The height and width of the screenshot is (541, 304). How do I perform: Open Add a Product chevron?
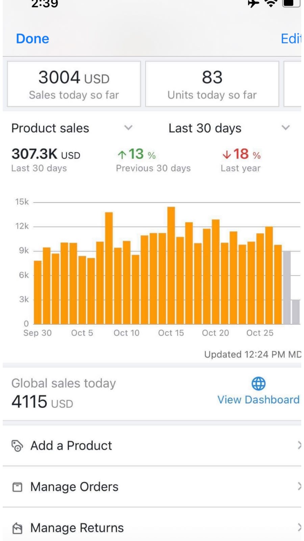coord(299,445)
